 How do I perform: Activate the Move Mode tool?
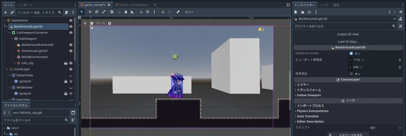tap(90, 12)
